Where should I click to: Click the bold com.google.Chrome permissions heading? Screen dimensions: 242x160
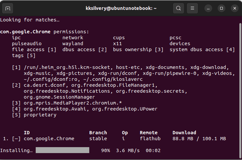pos(44,32)
